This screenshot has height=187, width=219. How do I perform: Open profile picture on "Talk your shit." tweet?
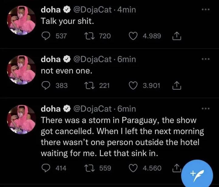[x=21, y=20]
